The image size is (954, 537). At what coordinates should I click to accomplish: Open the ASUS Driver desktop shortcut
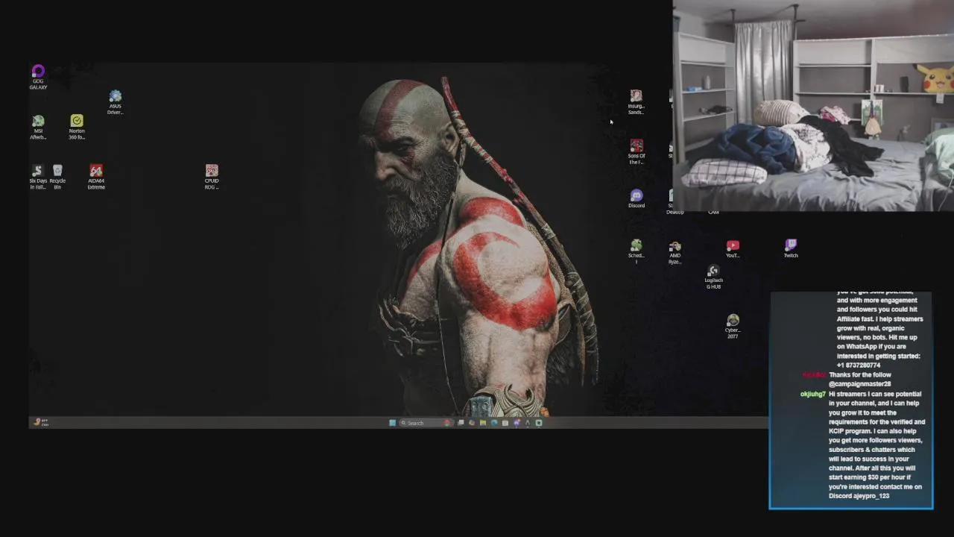point(115,103)
